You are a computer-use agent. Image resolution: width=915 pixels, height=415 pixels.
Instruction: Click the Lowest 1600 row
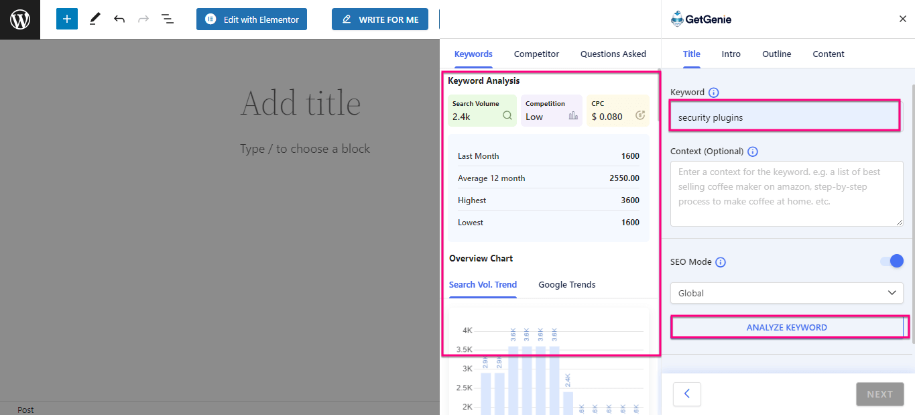tap(548, 223)
